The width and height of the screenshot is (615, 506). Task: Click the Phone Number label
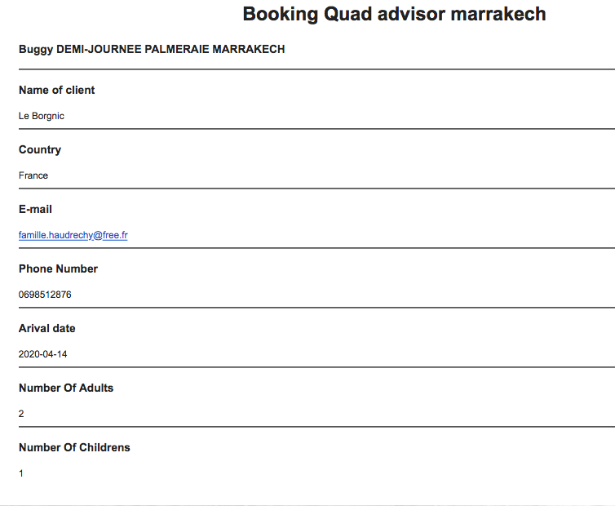58,269
